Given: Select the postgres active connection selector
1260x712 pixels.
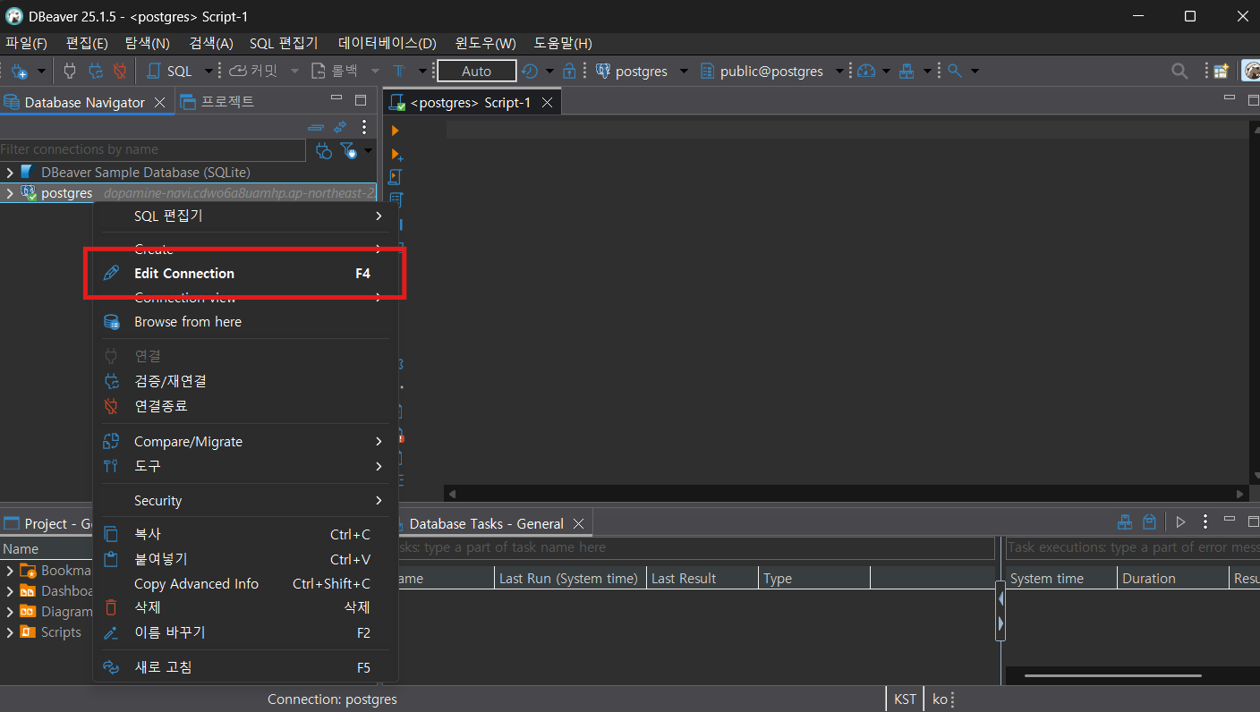Looking at the screenshot, I should [x=632, y=71].
